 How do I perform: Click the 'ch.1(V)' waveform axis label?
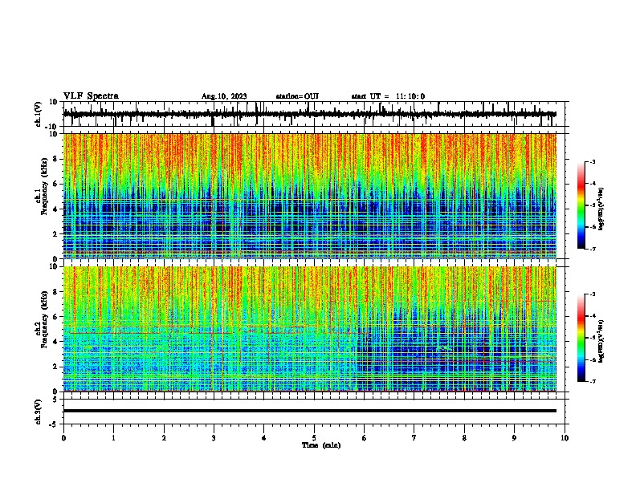pos(38,114)
